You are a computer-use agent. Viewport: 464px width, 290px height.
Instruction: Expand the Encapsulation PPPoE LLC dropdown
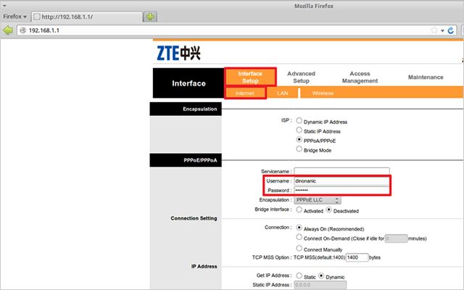pyautogui.click(x=318, y=199)
